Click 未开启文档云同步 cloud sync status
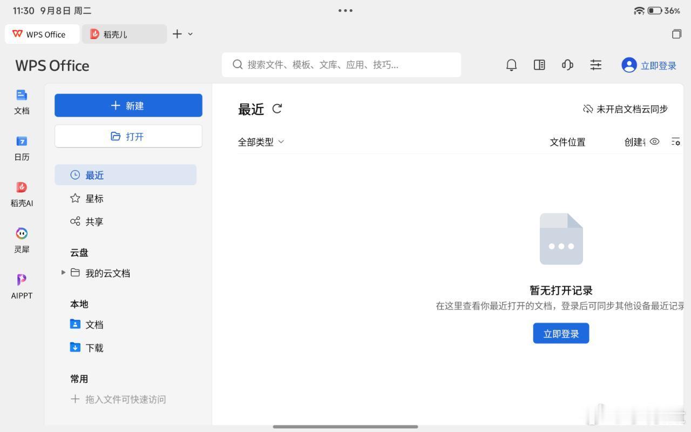Viewport: 691px width, 432px height. 625,109
